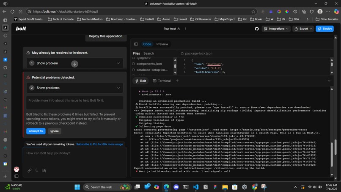Click file tree scrollbar down arrow
Screen dimensions: 341x192
[x=175, y=72]
